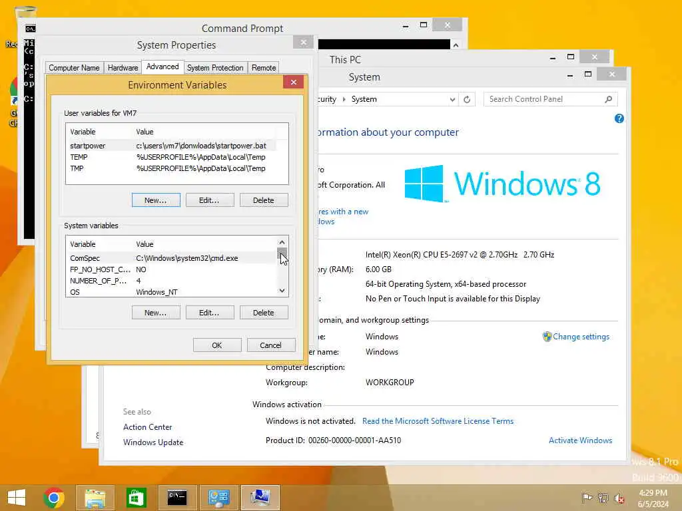682x511 pixels.
Task: Maximize the System window
Action: pyautogui.click(x=587, y=75)
